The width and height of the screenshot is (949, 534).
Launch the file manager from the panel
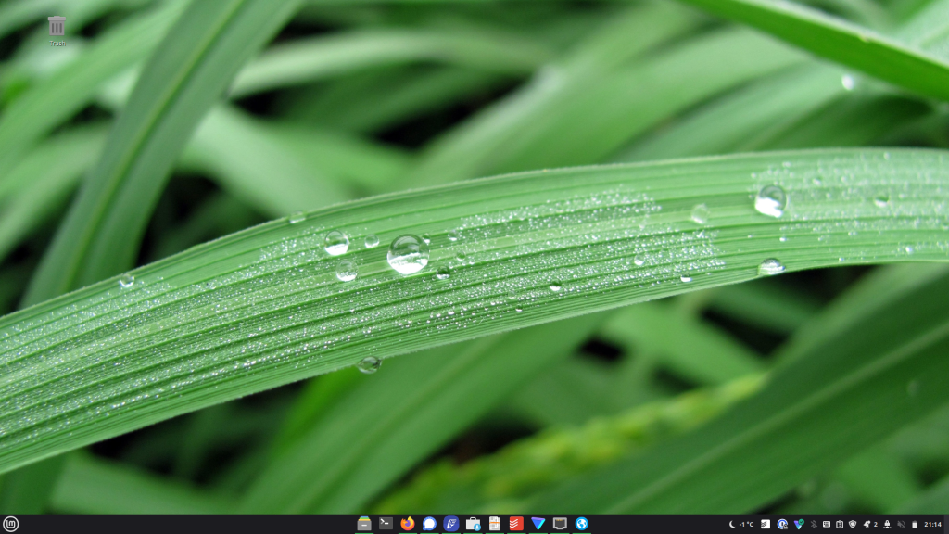364,524
